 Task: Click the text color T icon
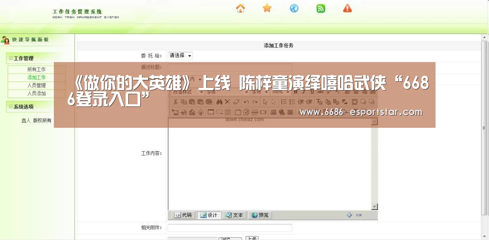pyautogui.click(x=319, y=102)
